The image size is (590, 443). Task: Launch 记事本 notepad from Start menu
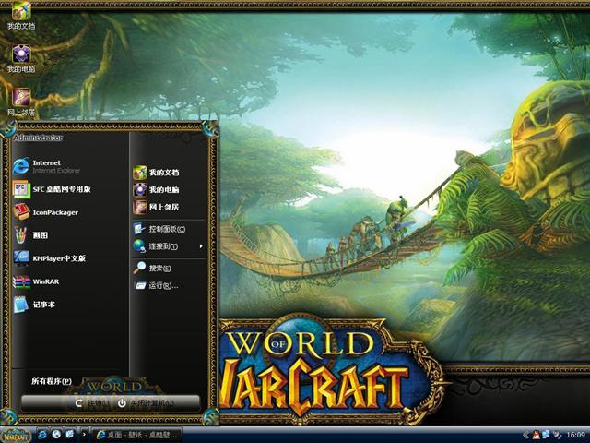point(34,305)
